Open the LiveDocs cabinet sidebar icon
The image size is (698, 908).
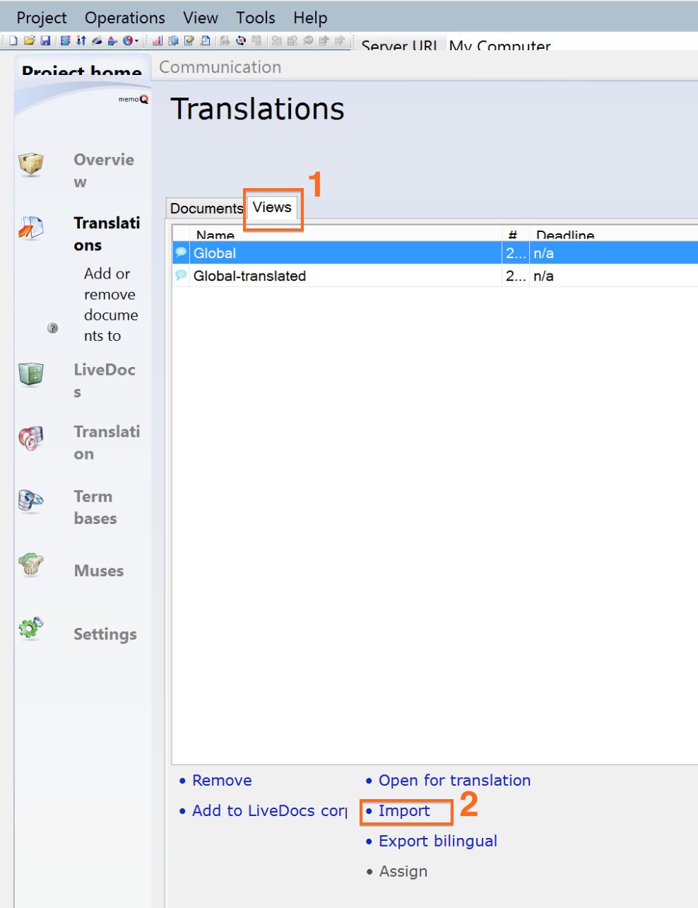coord(31,374)
